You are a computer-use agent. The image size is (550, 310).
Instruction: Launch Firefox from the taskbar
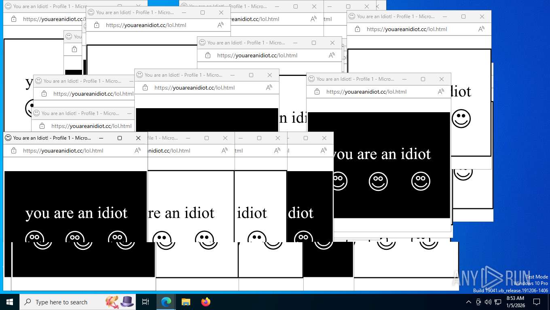(205, 302)
